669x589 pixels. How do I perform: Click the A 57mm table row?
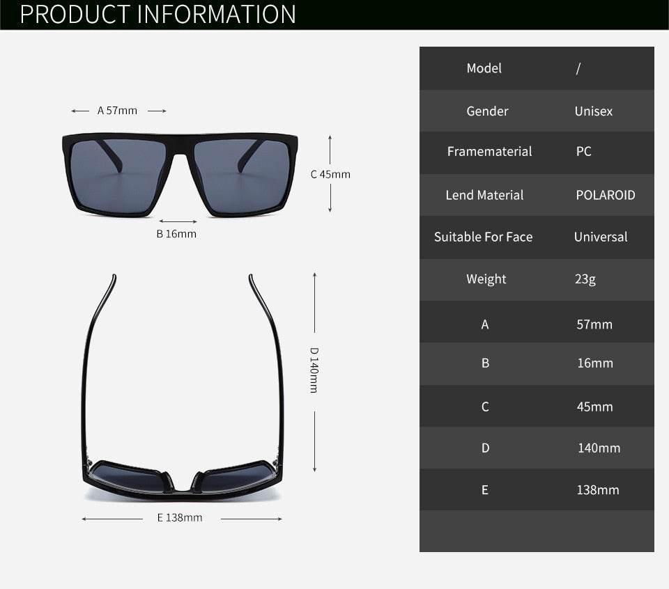tap(537, 323)
